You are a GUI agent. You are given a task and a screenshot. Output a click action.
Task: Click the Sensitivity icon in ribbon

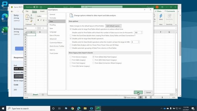coord(169,16)
